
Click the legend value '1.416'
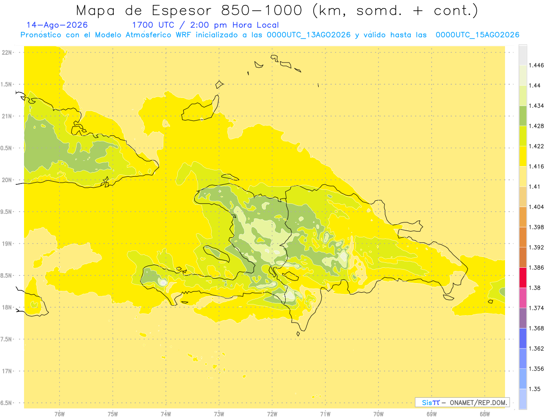coord(536,166)
